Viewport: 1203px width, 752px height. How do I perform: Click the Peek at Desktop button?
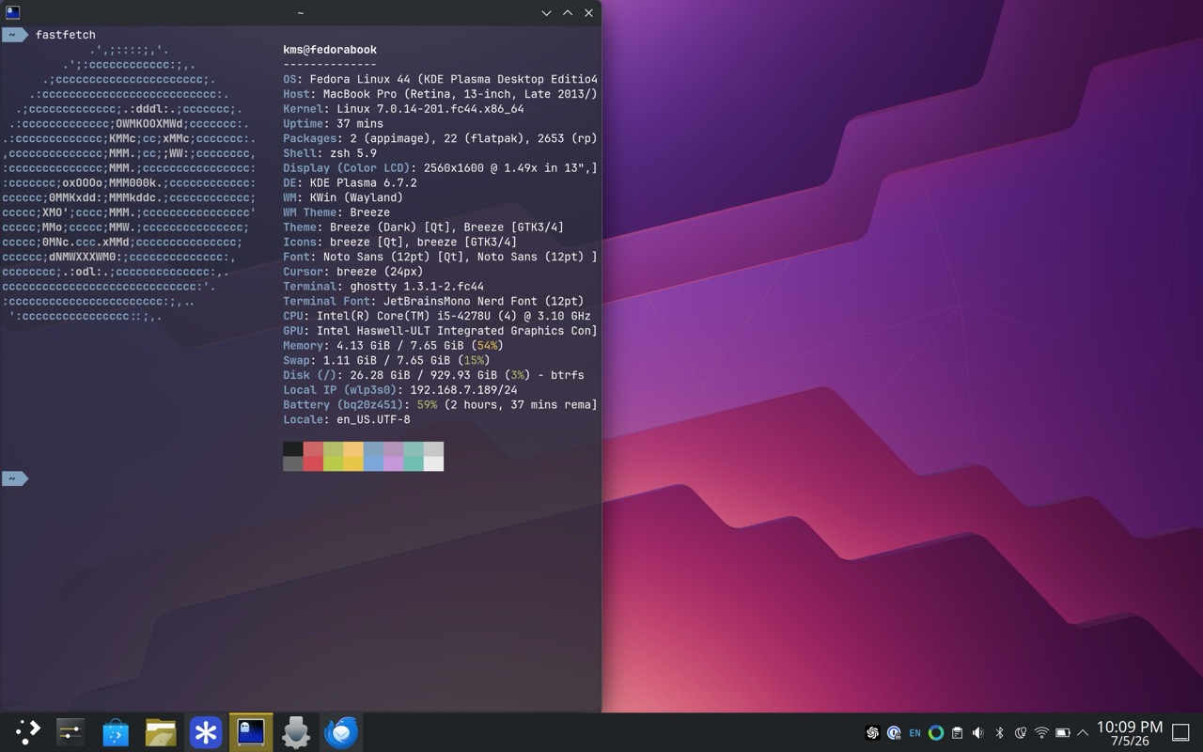(1181, 733)
